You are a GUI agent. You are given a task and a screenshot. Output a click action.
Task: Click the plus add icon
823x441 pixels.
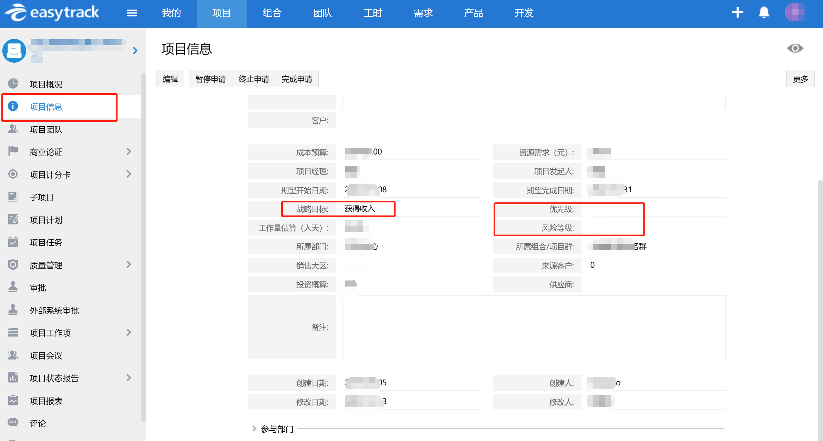coord(737,12)
